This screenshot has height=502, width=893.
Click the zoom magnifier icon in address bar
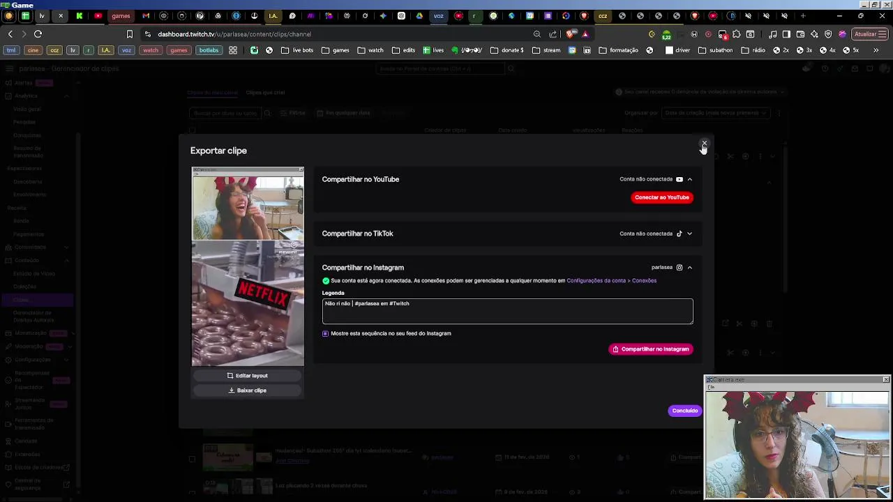(536, 33)
